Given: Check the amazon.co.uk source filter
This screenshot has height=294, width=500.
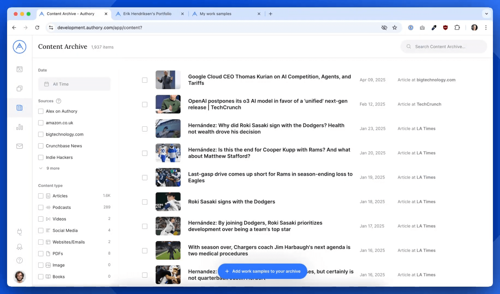Looking at the screenshot, I should click(41, 123).
